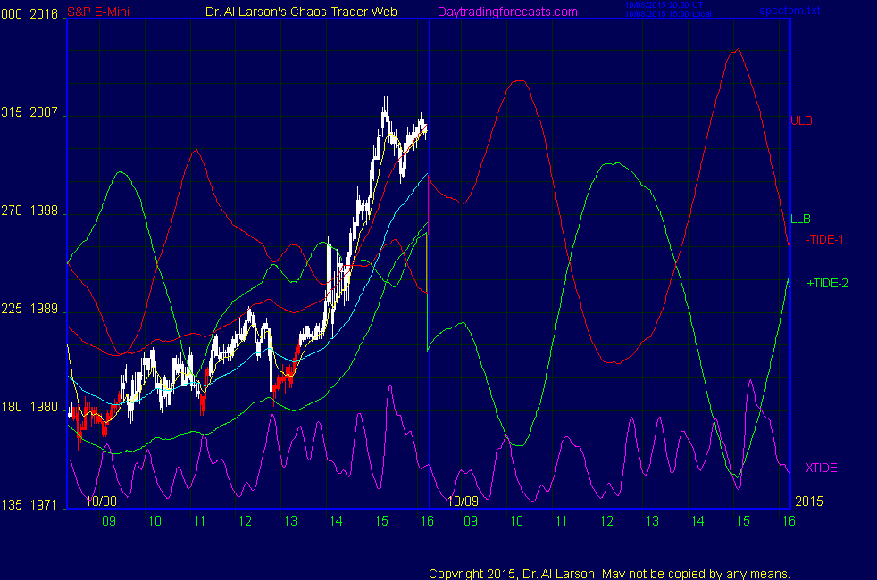Click the '1980' price axis value
The image size is (877, 580).
(x=44, y=407)
